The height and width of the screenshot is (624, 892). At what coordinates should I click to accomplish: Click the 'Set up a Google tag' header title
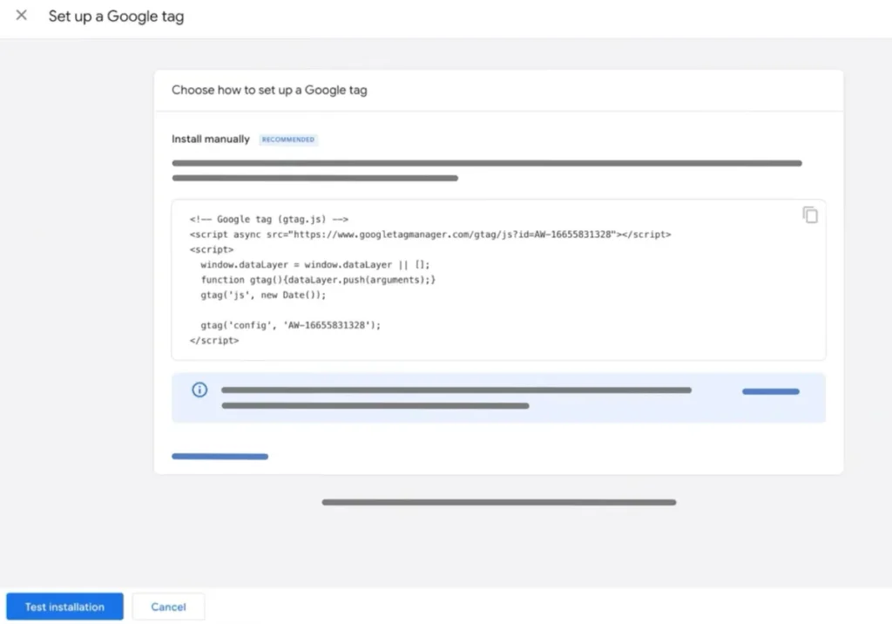[x=116, y=16]
